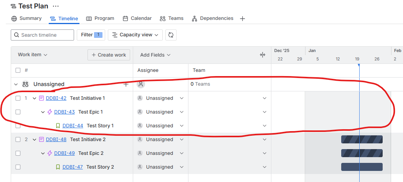Open the Capacity view dropdown

click(x=135, y=35)
